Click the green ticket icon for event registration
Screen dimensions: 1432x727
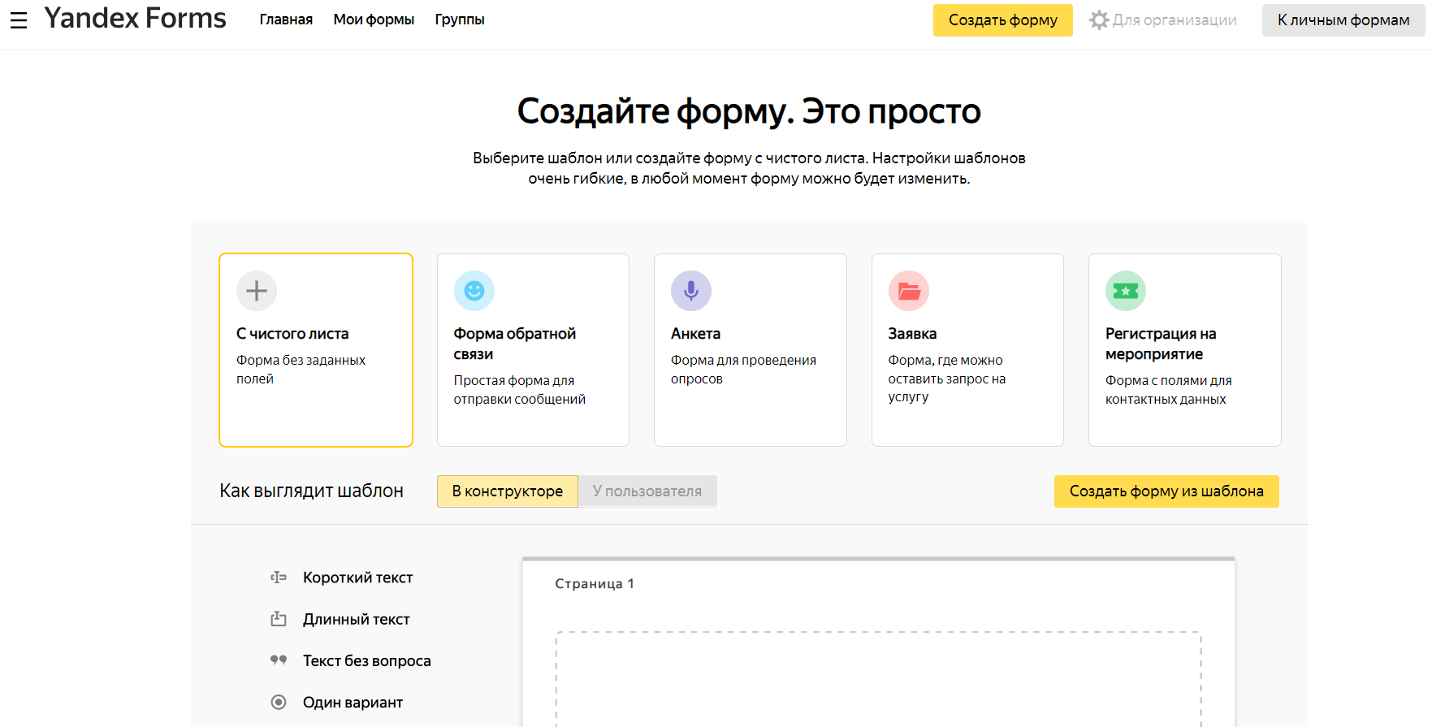point(1126,291)
